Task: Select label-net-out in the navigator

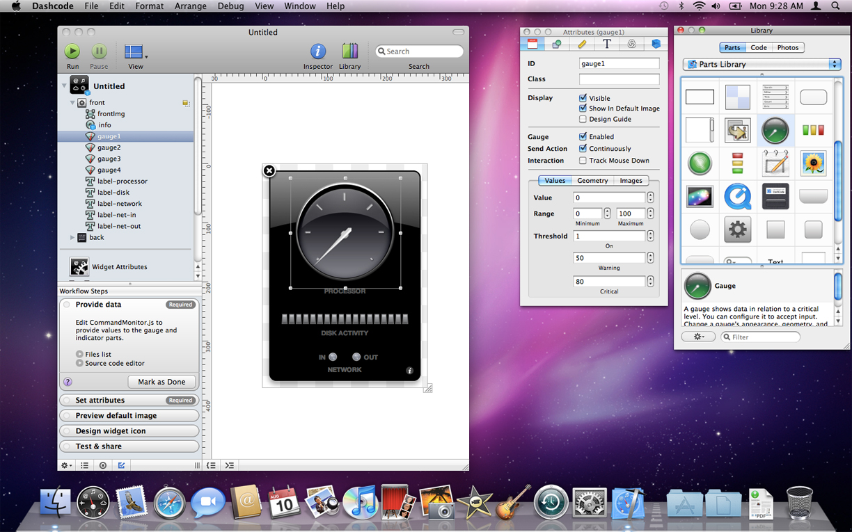Action: pyautogui.click(x=120, y=226)
